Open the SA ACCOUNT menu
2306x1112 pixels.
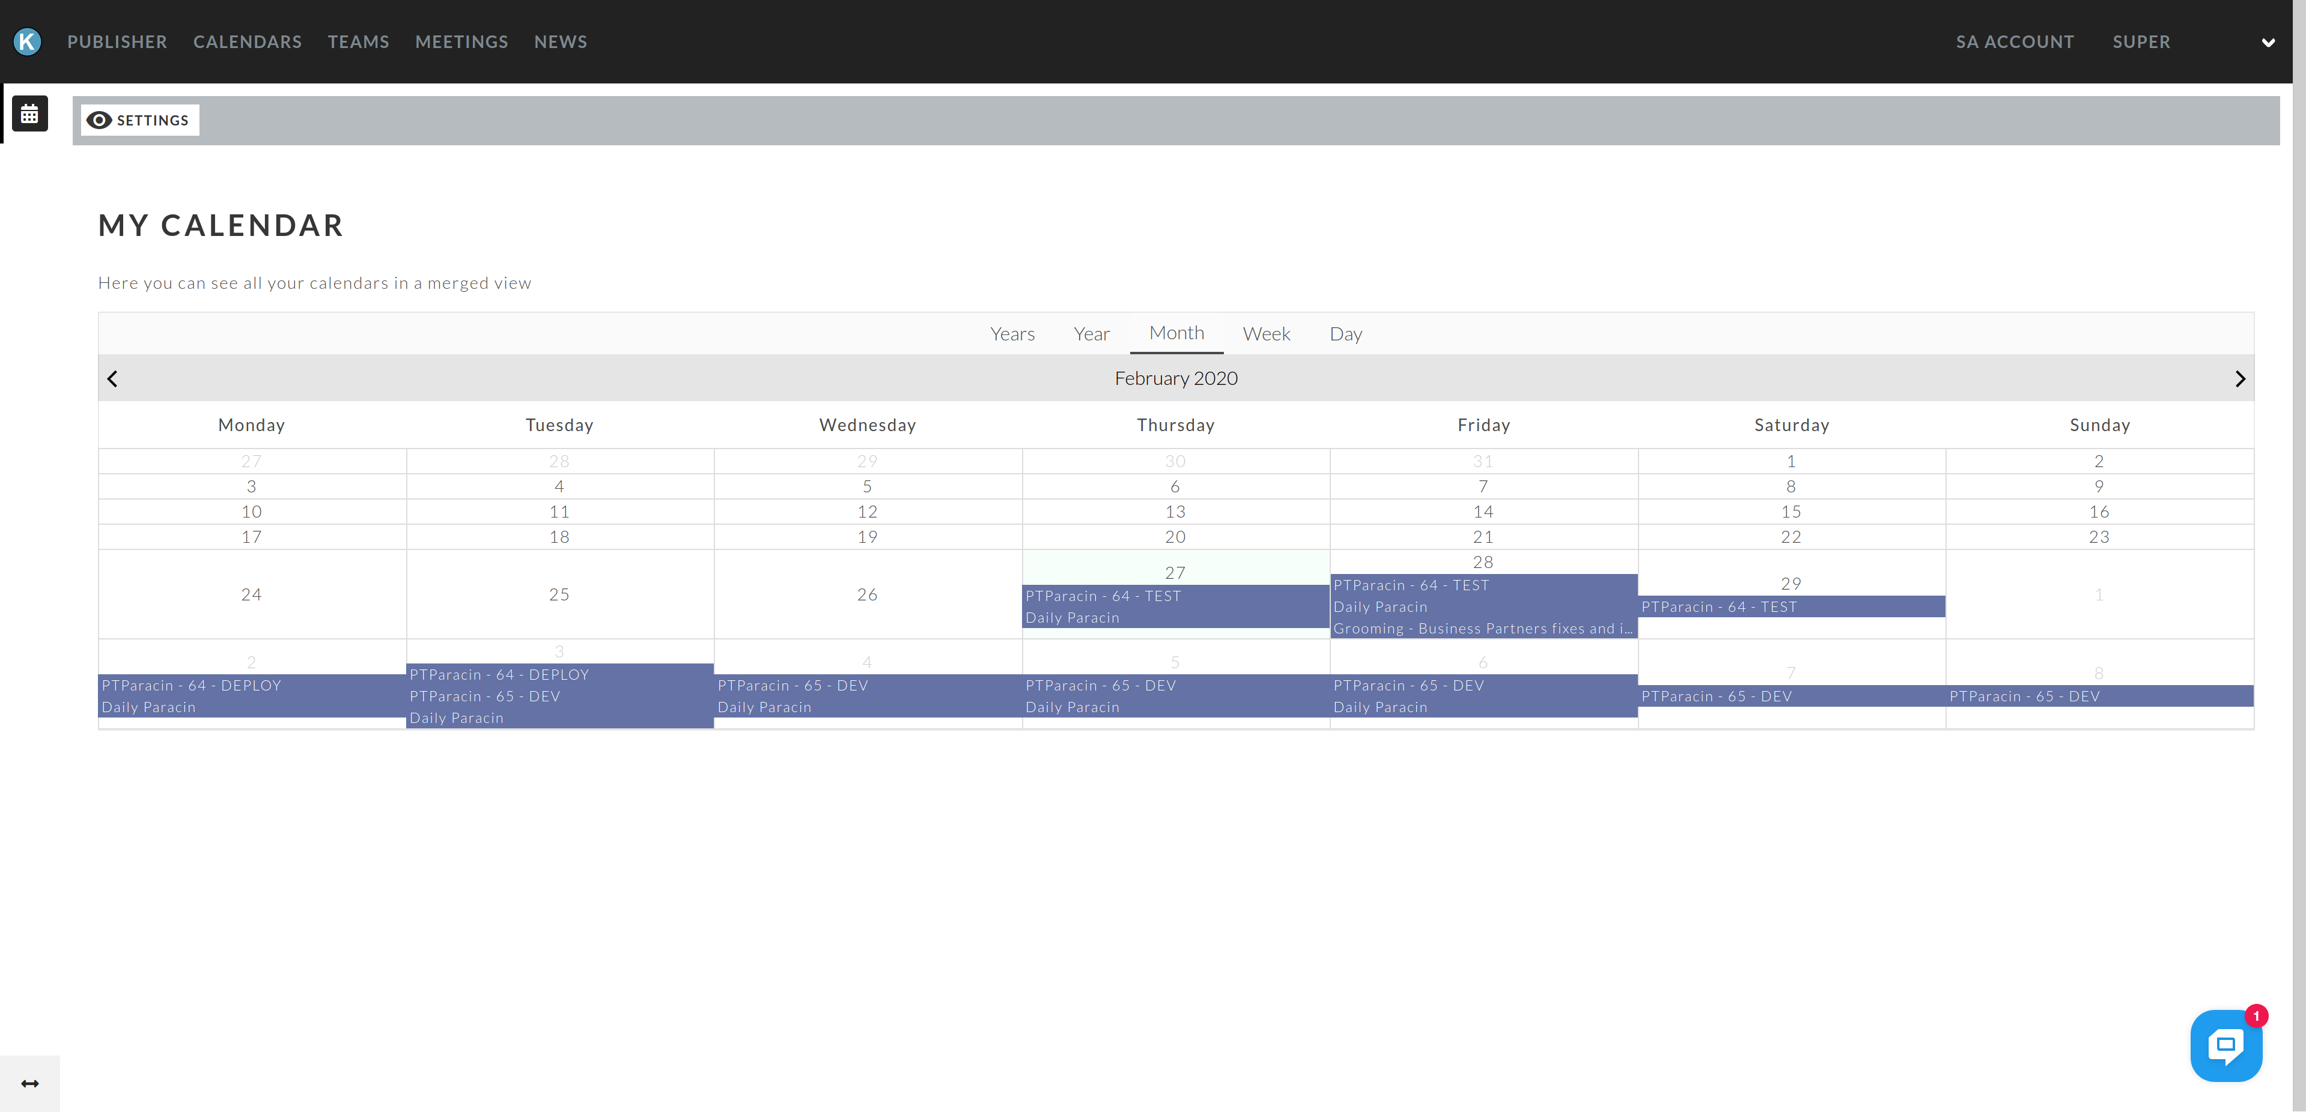[x=2014, y=42]
